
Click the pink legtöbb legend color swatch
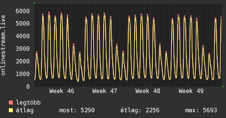click(x=11, y=103)
